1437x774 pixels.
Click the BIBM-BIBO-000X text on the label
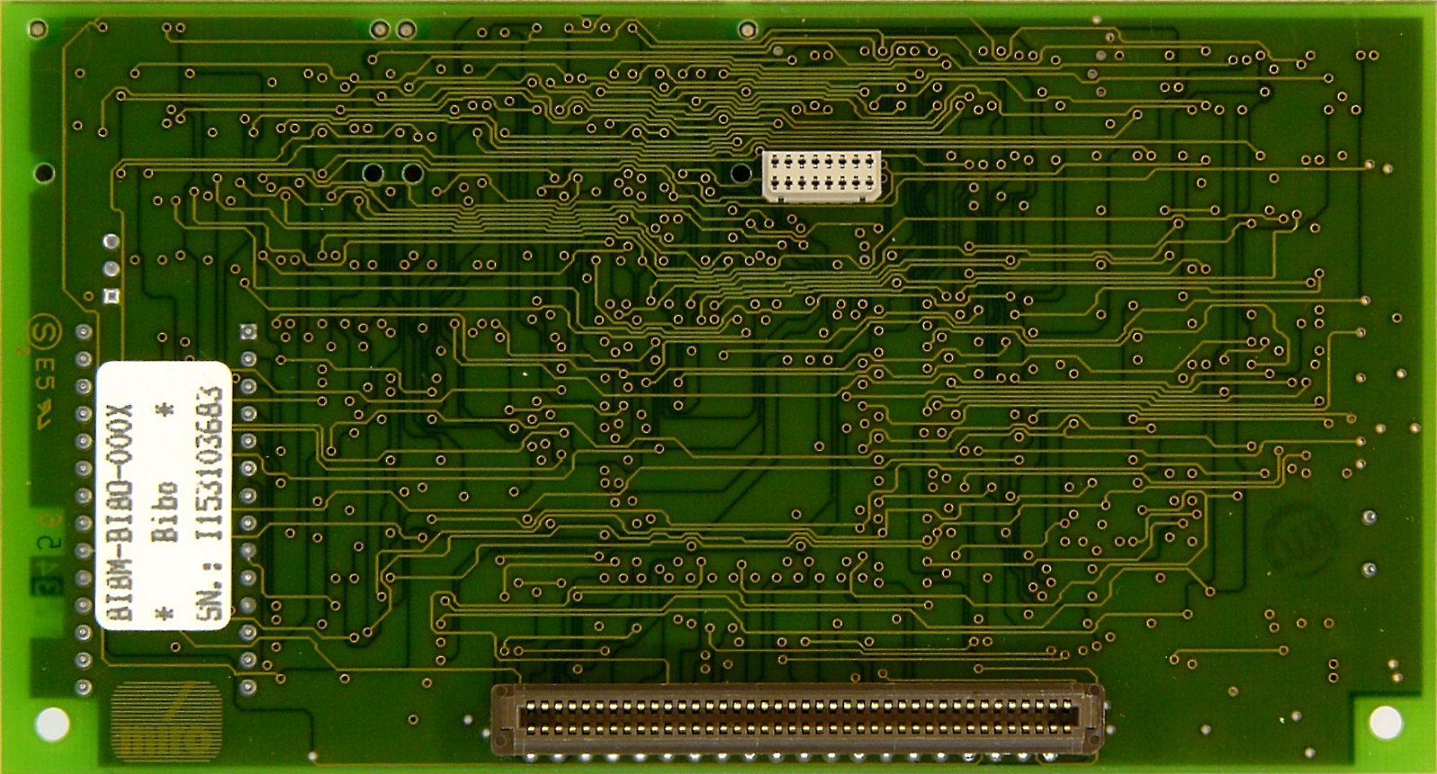pyautogui.click(x=119, y=511)
